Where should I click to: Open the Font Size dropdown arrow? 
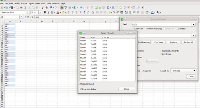pos(40,12)
